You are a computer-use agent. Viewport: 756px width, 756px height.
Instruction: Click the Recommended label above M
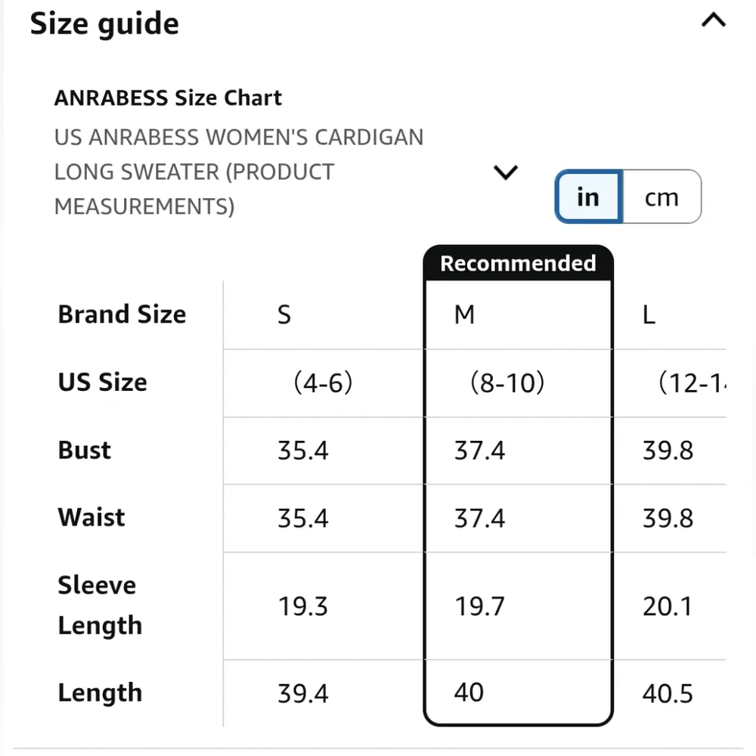pos(518,264)
